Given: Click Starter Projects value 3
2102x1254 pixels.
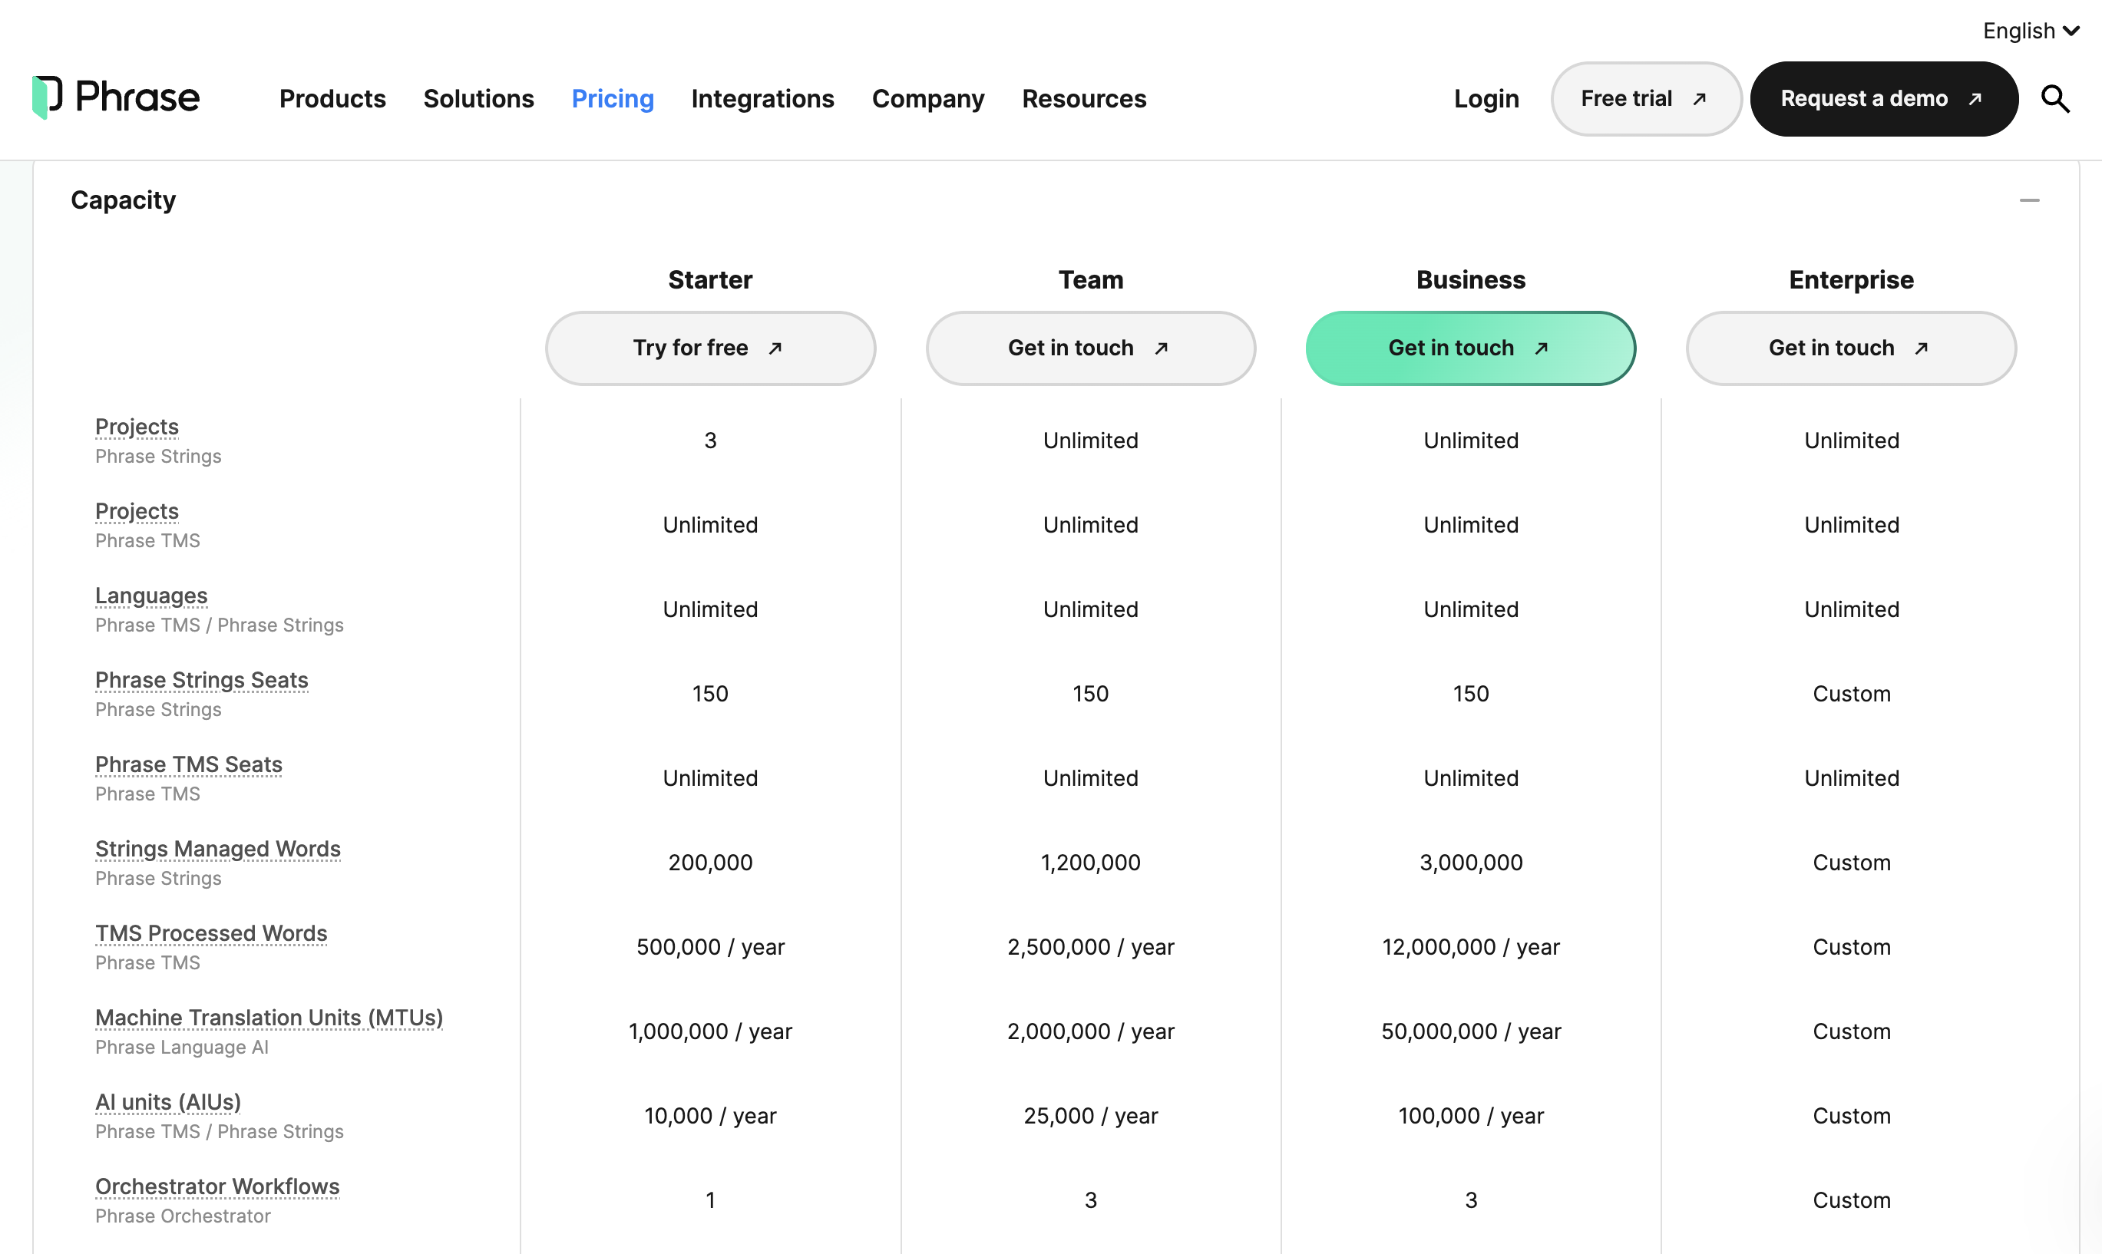Looking at the screenshot, I should point(710,441).
